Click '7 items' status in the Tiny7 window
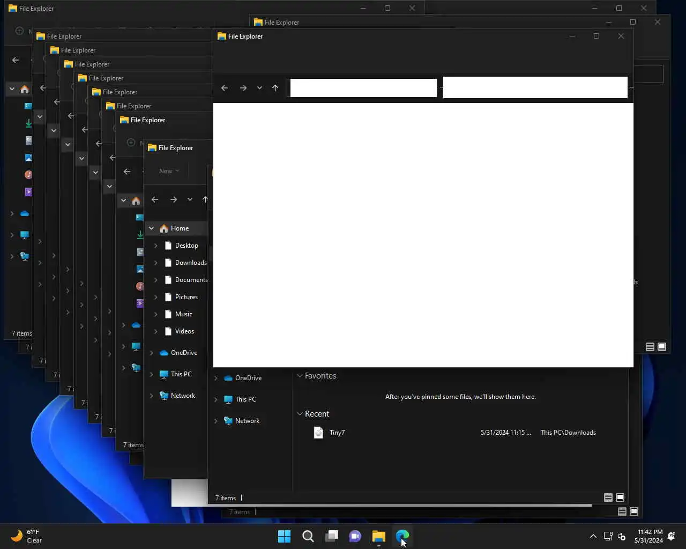Screen dimensions: 686x549 click(226, 498)
